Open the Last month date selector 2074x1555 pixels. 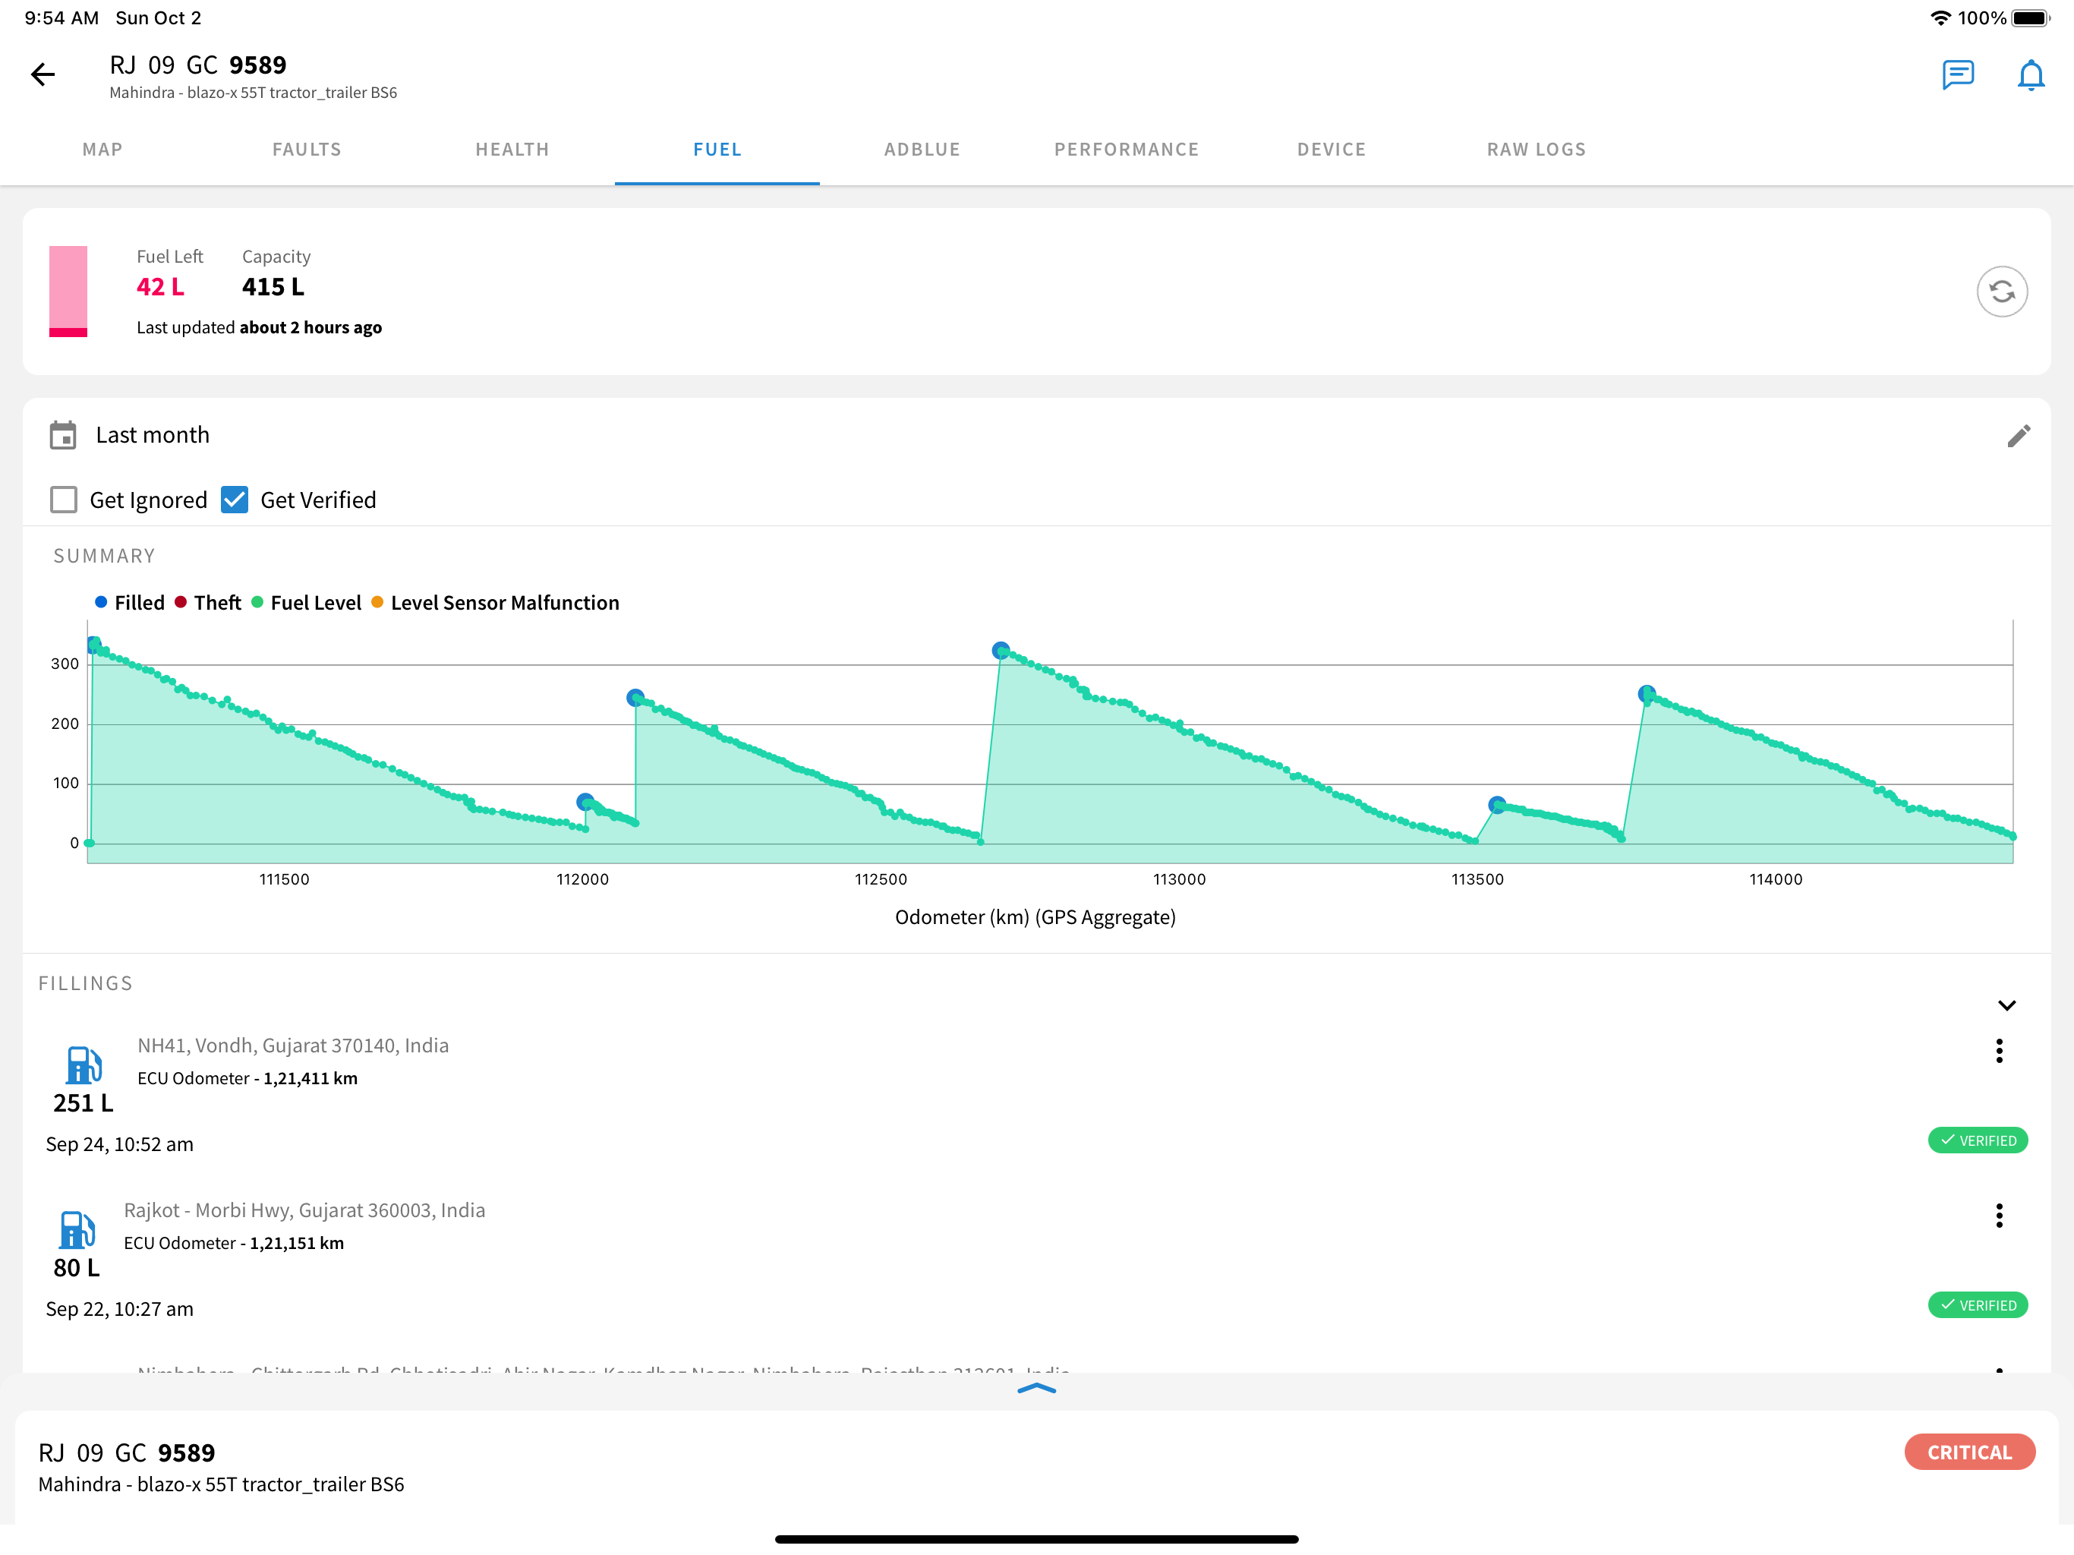(x=153, y=435)
